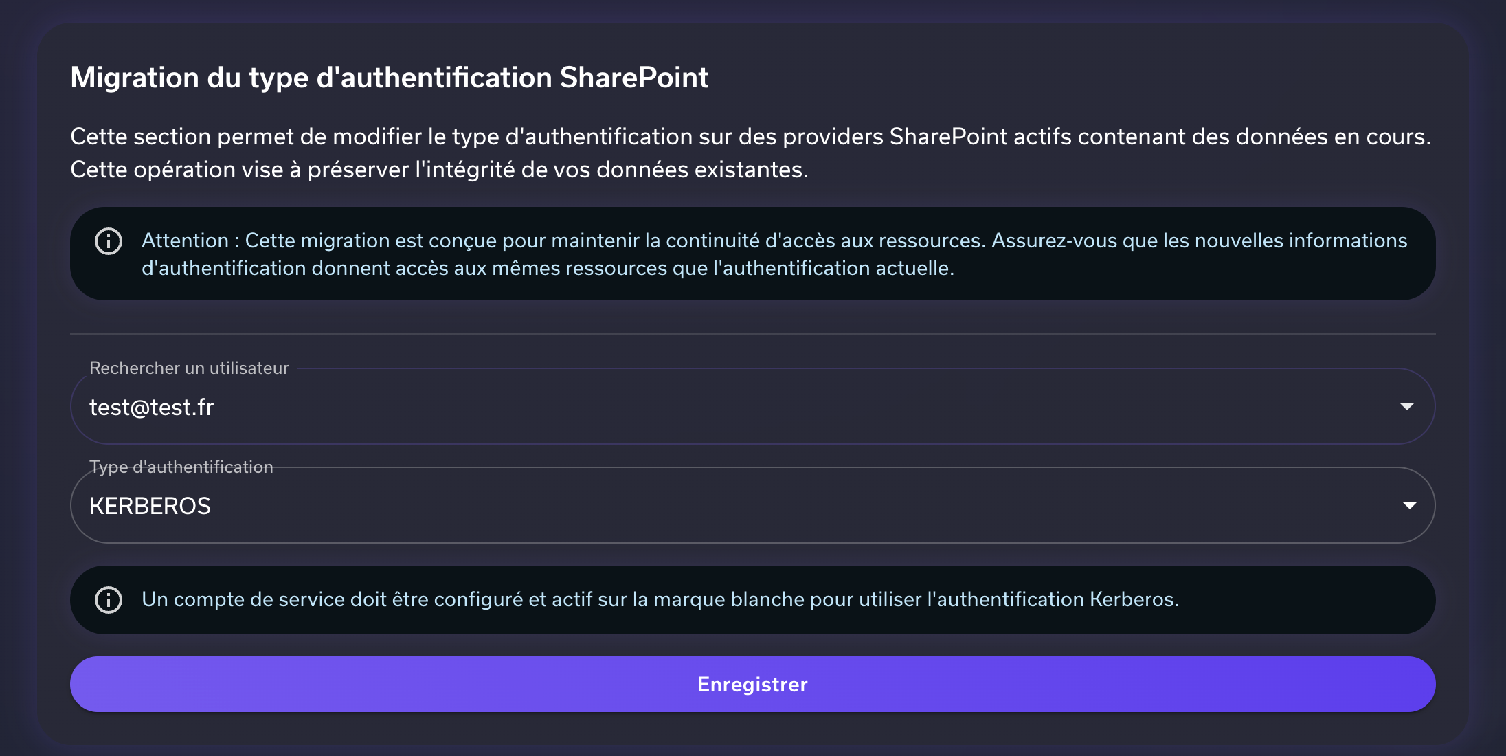Viewport: 1506px width, 756px height.
Task: Click the info icon beside the Kerberos notice
Action: (109, 600)
